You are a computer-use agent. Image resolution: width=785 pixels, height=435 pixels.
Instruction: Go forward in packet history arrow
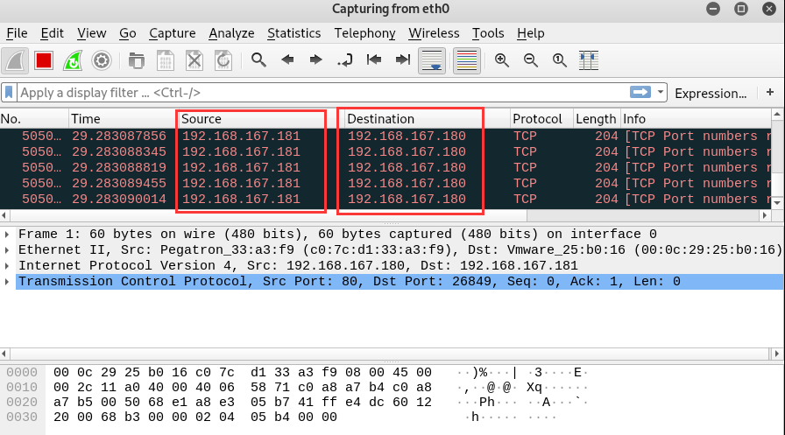316,60
